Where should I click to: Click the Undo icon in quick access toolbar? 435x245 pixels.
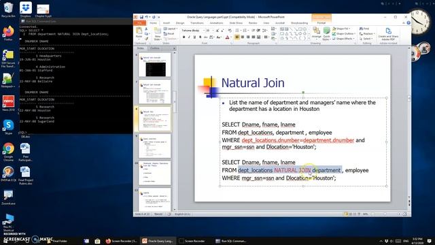tap(147, 17)
